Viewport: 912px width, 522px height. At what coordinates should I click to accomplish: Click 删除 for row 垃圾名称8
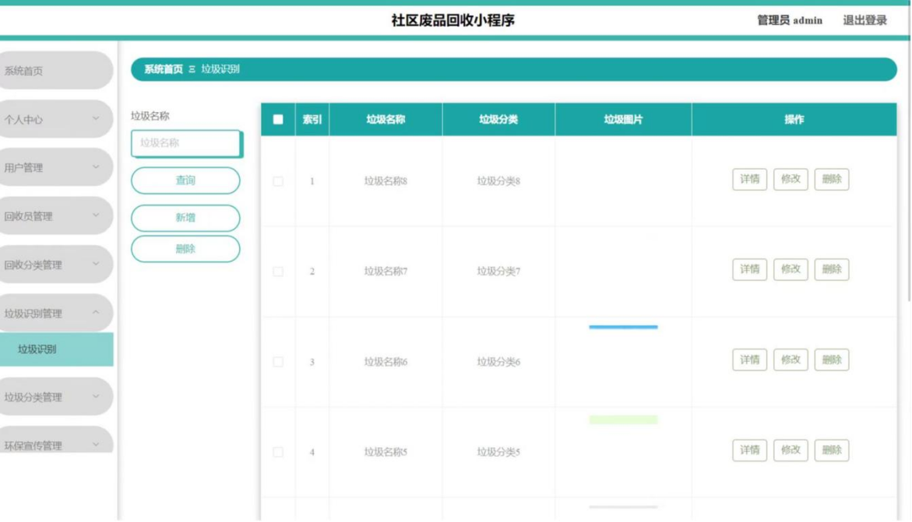point(832,179)
